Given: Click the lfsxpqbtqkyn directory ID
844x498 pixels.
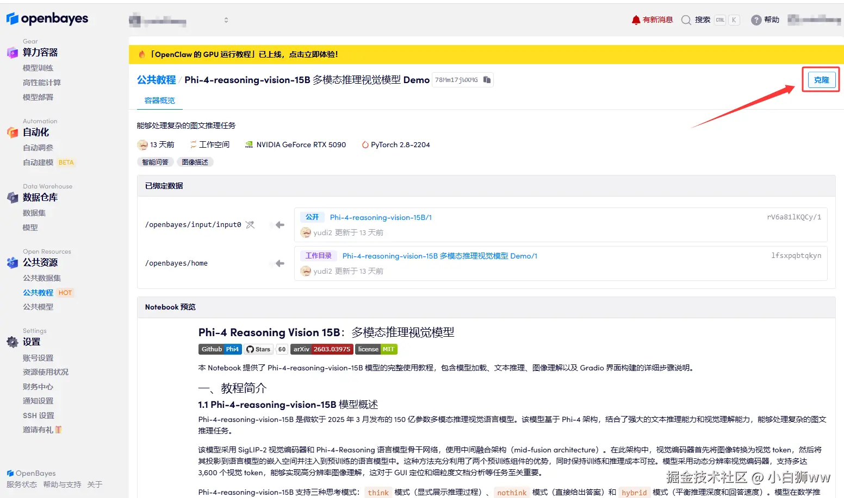Looking at the screenshot, I should [x=796, y=256].
